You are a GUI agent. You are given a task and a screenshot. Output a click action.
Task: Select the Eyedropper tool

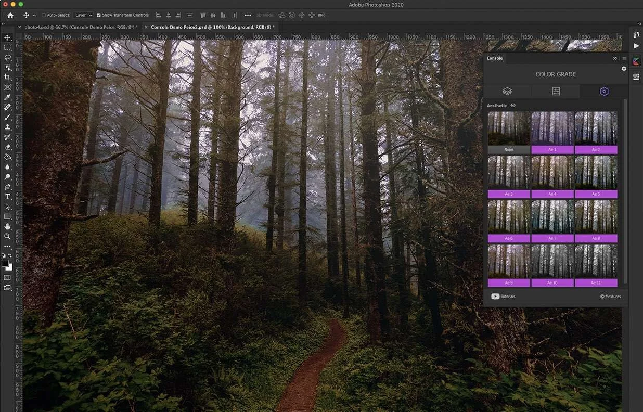[x=7, y=97]
